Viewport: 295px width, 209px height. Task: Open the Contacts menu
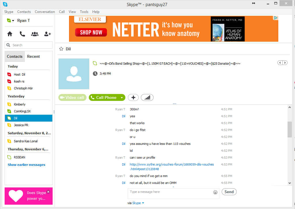coord(24,12)
